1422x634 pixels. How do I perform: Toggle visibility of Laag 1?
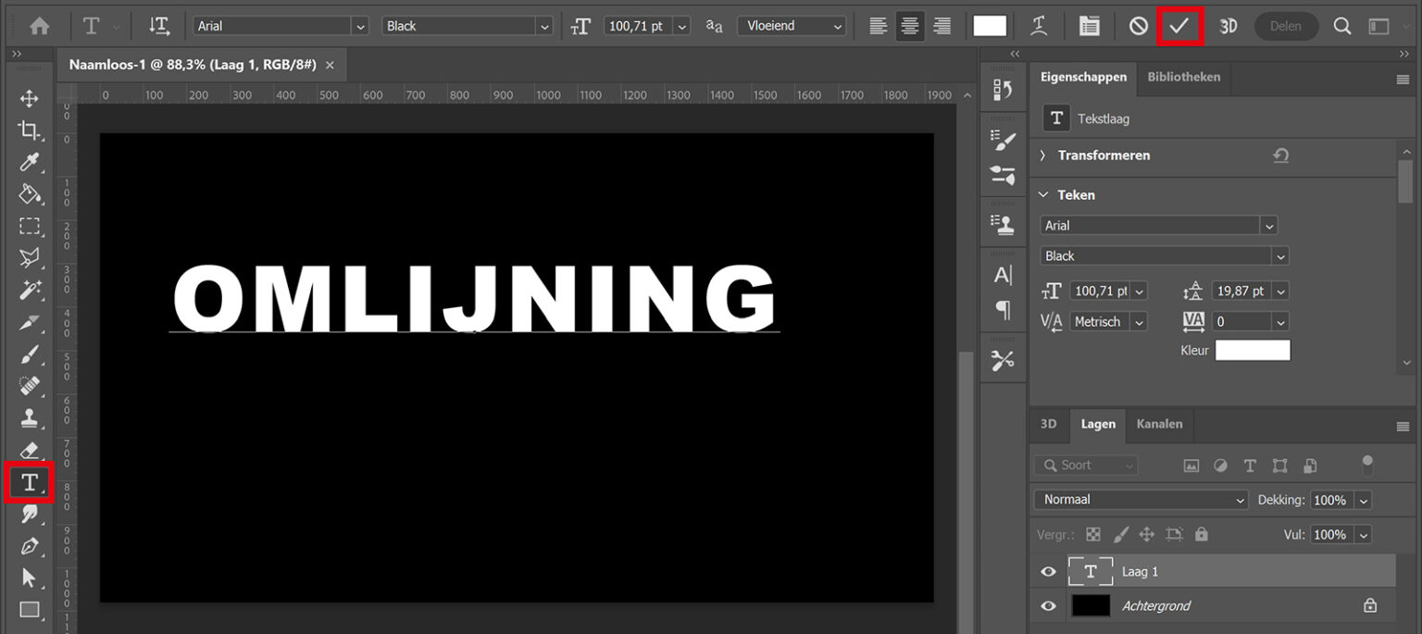coord(1047,571)
